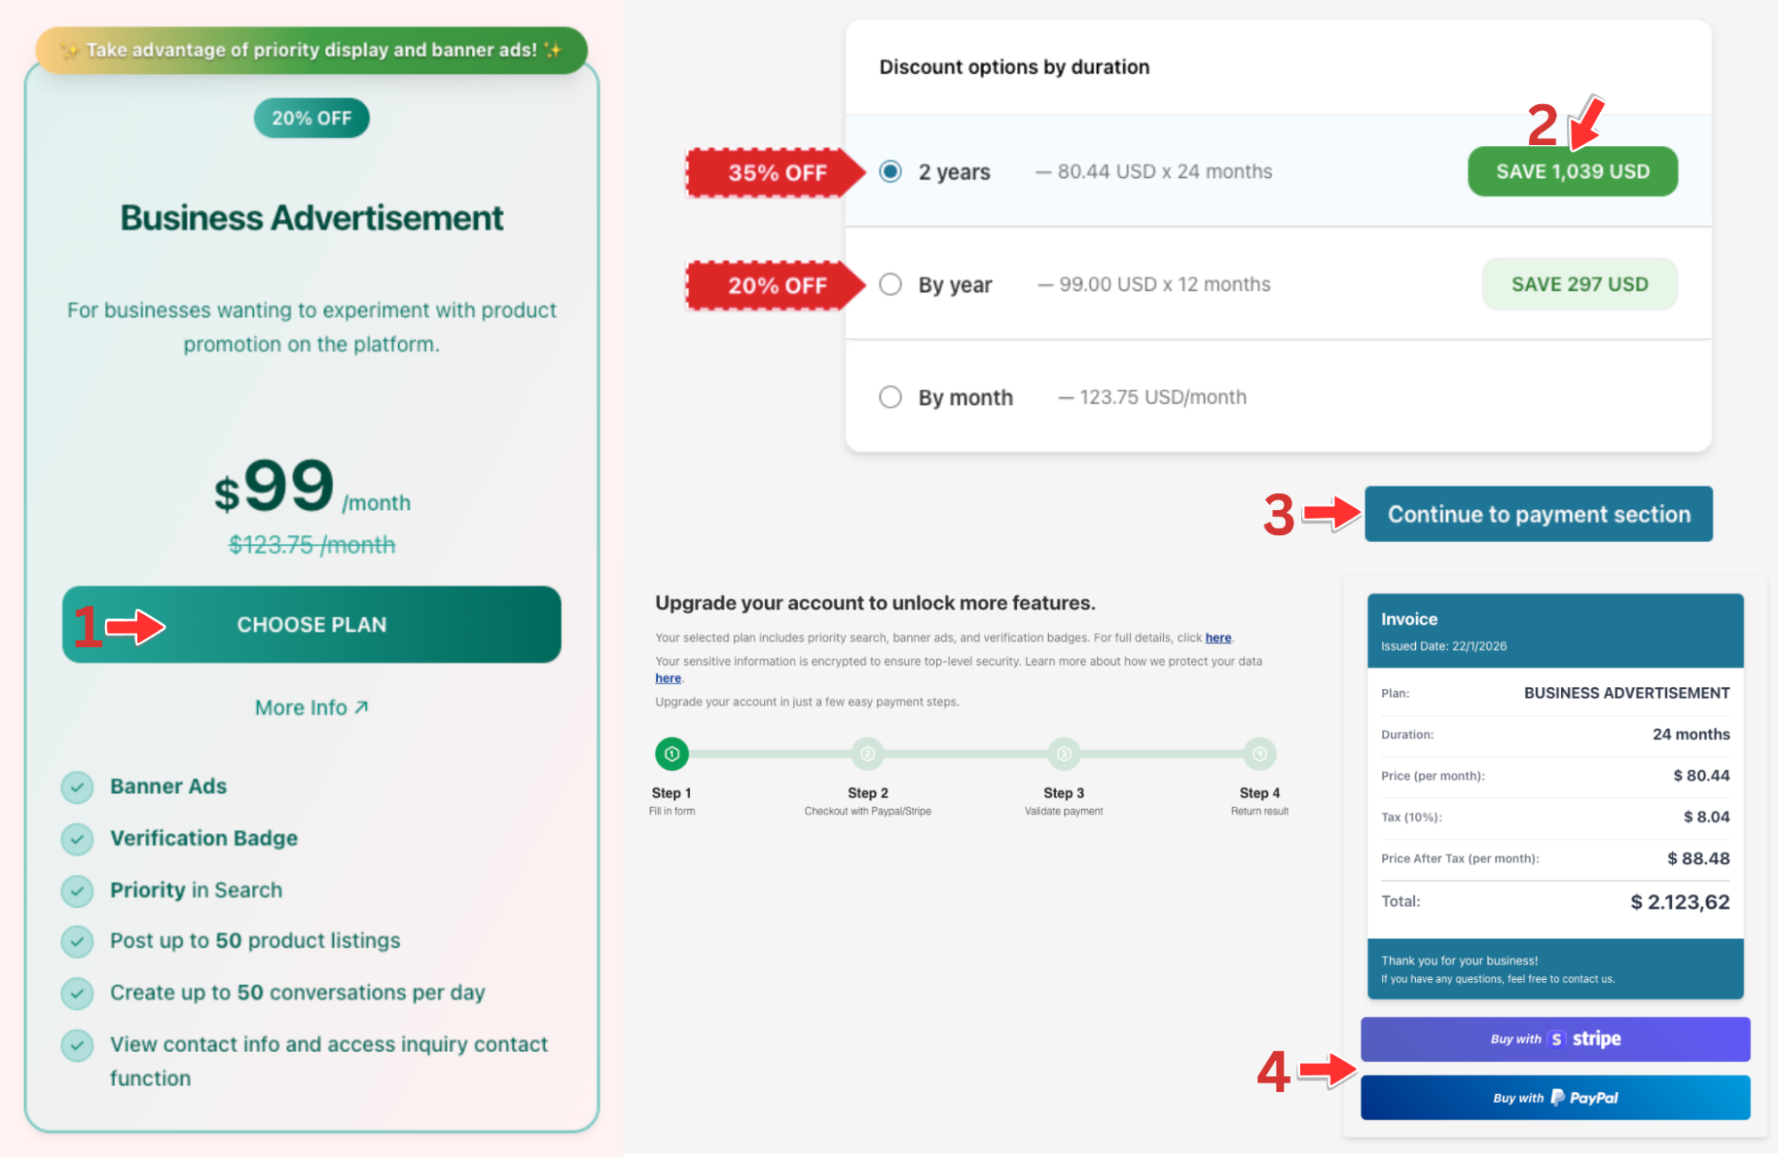Select the By month radio button
The height and width of the screenshot is (1158, 1780).
890,397
